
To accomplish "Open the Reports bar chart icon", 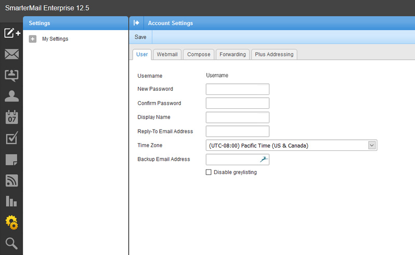I will tap(11, 201).
